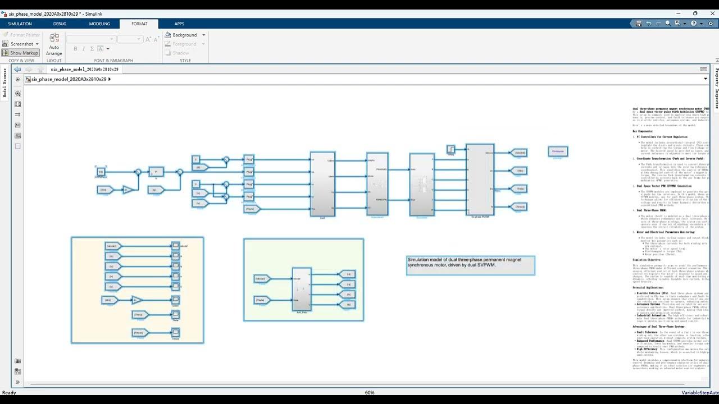Select the six_phase_model_2020A0x2810x29 editor tab

pyautogui.click(x=85, y=69)
